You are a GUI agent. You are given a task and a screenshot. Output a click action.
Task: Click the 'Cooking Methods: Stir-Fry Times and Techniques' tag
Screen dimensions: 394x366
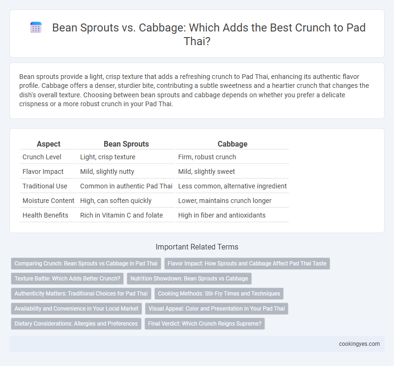click(219, 294)
